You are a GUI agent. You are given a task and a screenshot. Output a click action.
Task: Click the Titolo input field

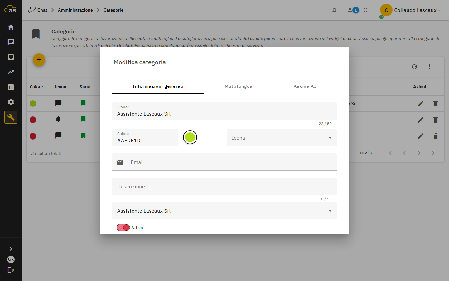pyautogui.click(x=224, y=111)
